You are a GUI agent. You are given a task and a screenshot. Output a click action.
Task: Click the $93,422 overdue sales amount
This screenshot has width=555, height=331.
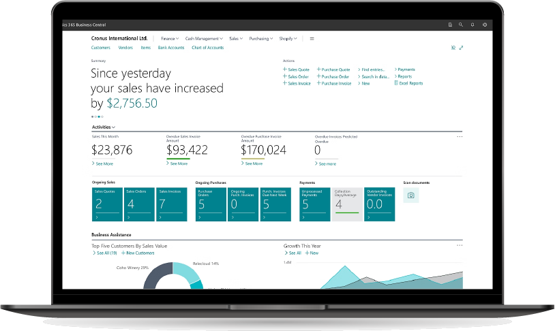click(x=187, y=150)
